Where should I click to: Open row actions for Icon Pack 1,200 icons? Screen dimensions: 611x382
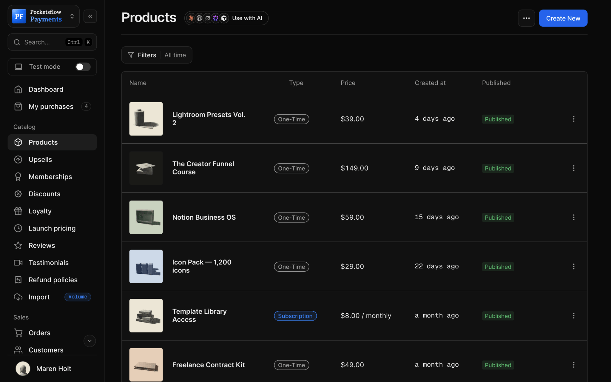(573, 267)
